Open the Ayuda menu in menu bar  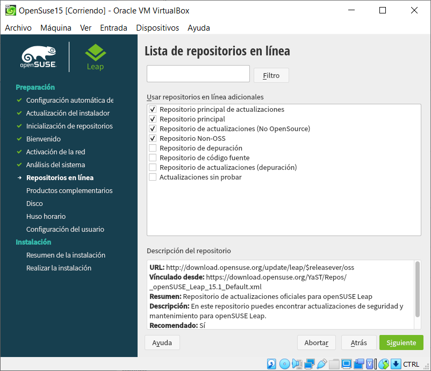click(199, 28)
